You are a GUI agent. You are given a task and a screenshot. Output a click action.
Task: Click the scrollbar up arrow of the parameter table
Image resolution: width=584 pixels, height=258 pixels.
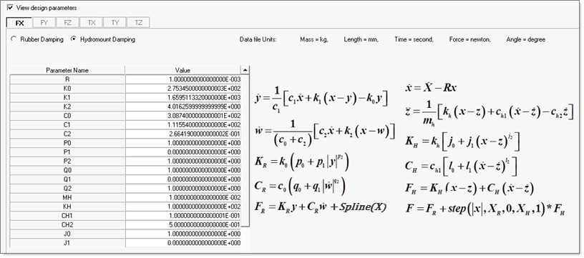click(245, 70)
